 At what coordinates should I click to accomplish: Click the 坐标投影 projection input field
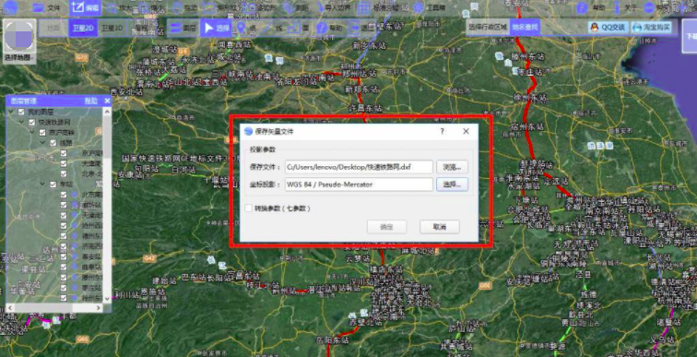point(360,184)
